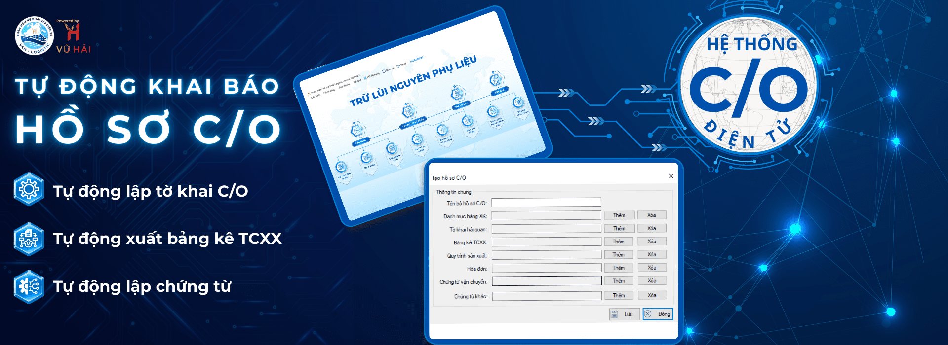Click the Tên bộ hồ sơ C/O input field
948x345 pixels.
[x=546, y=202]
